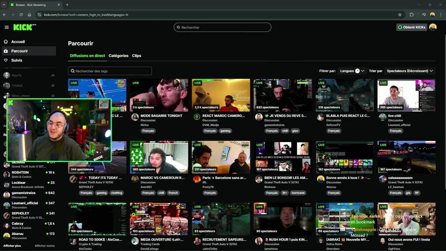446x251 pixels.
Task: Go back in browser history
Action: pos(4,15)
